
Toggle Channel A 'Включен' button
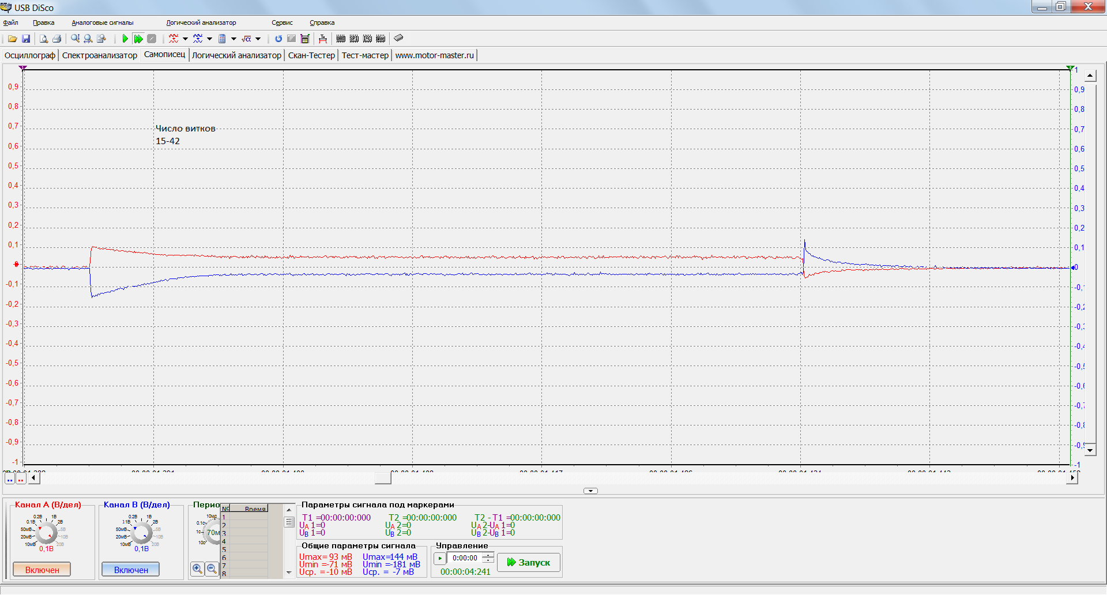pyautogui.click(x=42, y=570)
